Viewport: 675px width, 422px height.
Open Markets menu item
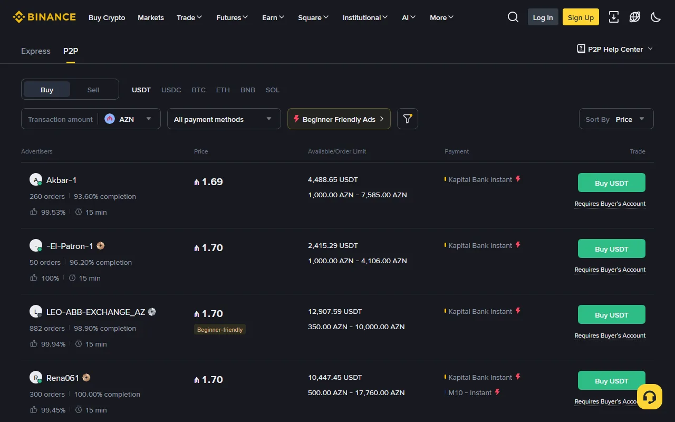[151, 17]
